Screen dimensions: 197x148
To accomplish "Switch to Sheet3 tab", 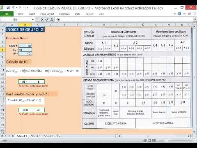I will [48, 136].
